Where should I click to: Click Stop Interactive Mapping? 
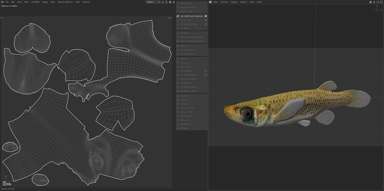pos(192,41)
